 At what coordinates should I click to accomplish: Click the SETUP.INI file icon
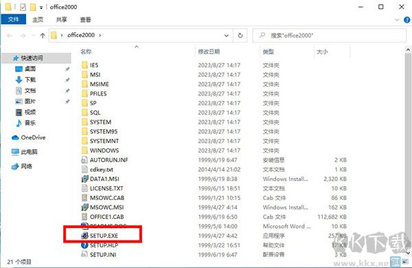[84, 254]
